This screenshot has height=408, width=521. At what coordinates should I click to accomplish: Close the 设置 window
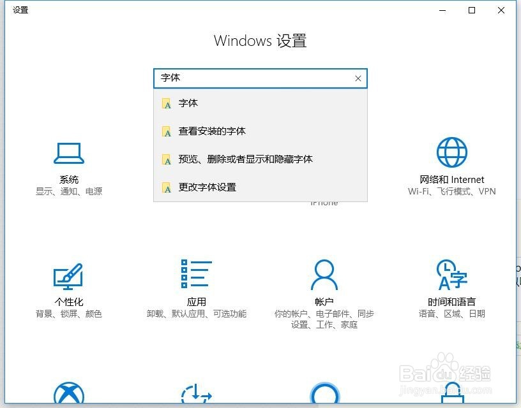[501, 10]
